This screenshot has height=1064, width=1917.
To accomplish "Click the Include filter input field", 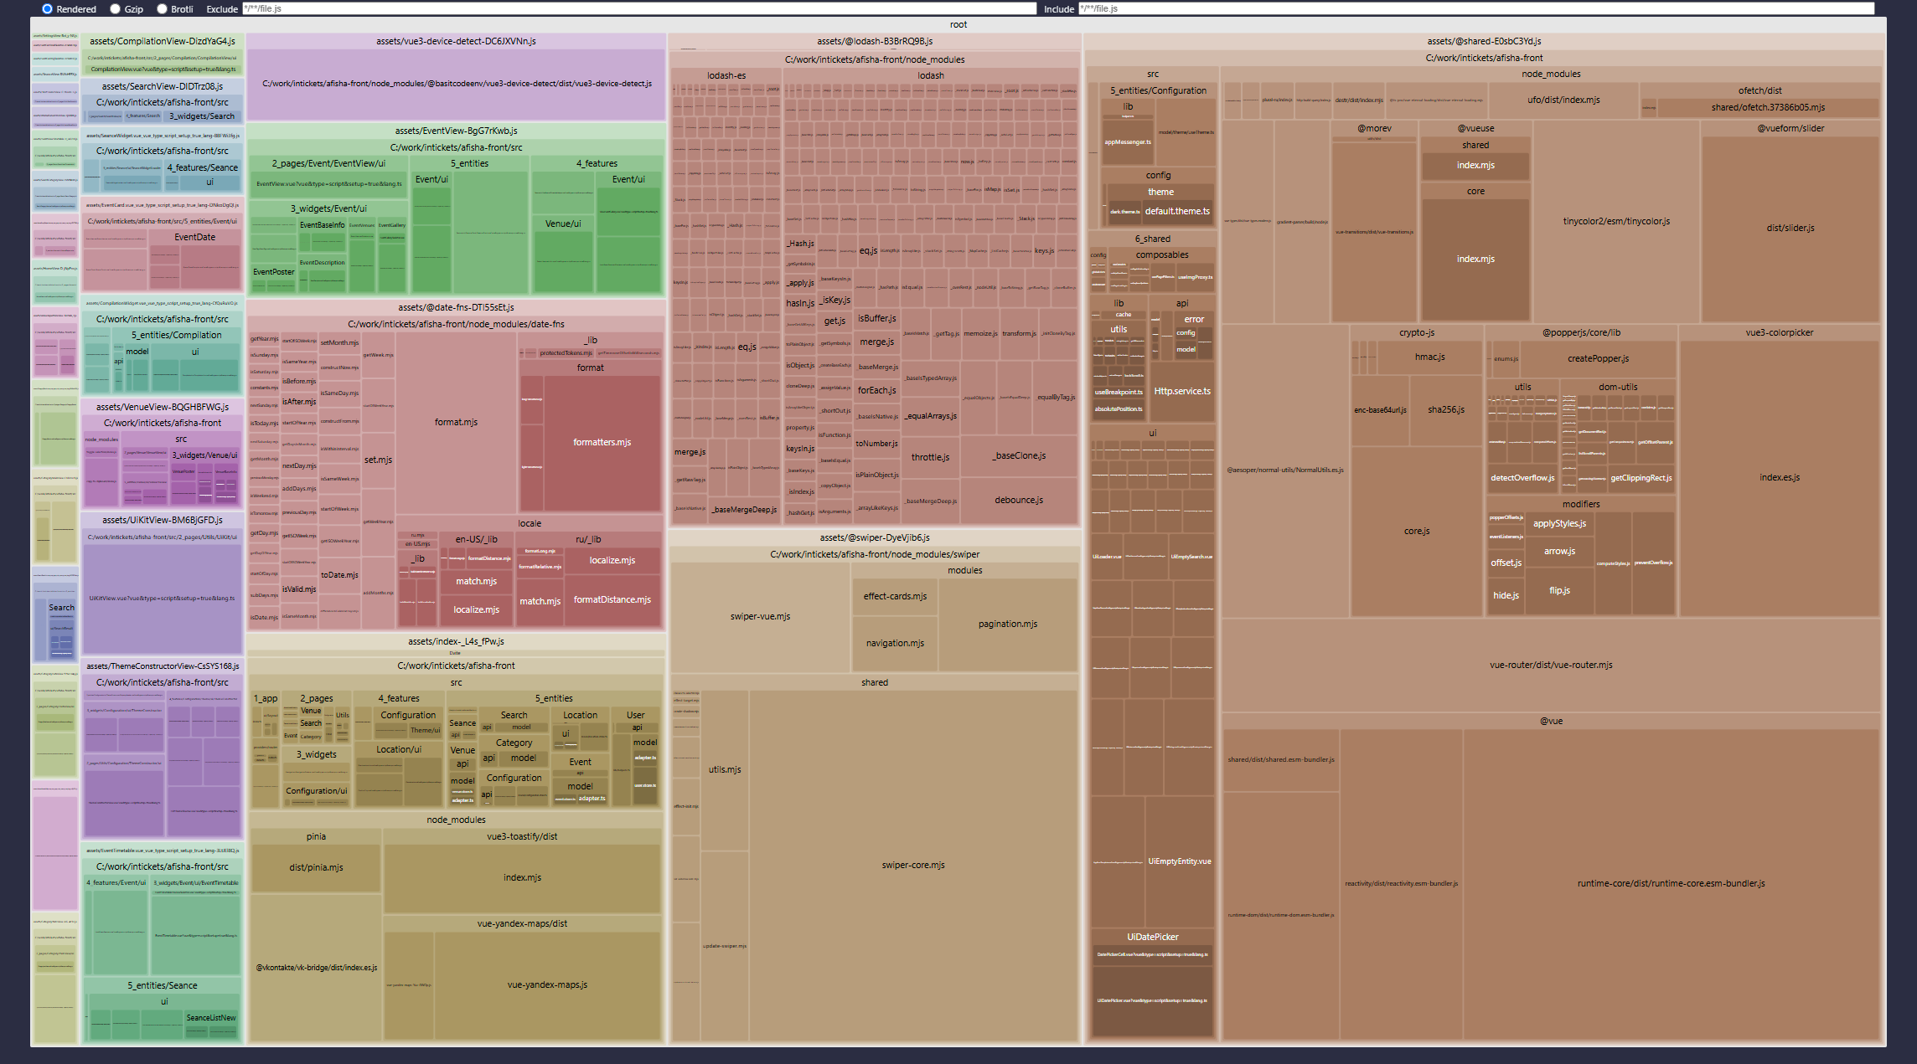I will click(1475, 8).
